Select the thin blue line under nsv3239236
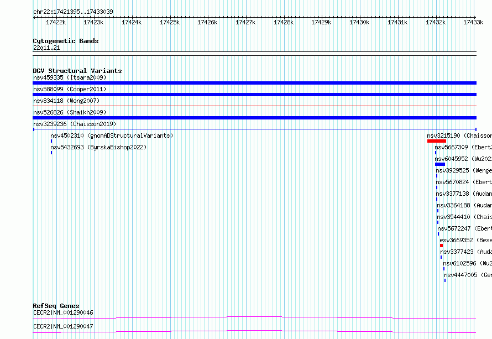The width and height of the screenshot is (492, 339). tap(255, 129)
